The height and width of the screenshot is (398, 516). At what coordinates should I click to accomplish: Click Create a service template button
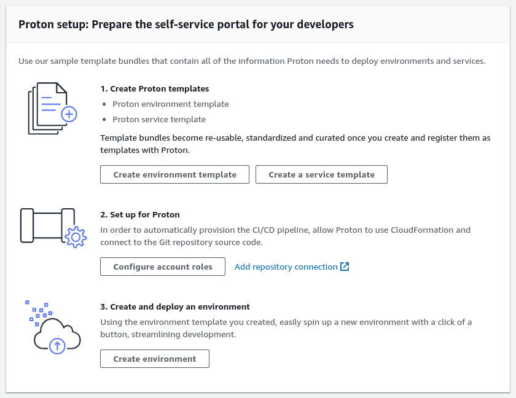tap(321, 174)
